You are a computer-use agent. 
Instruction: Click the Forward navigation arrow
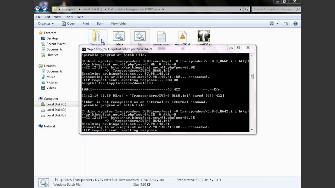coord(45,9)
